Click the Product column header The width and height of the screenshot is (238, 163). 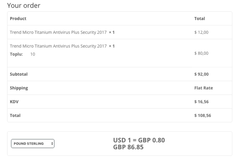pyautogui.click(x=18, y=19)
